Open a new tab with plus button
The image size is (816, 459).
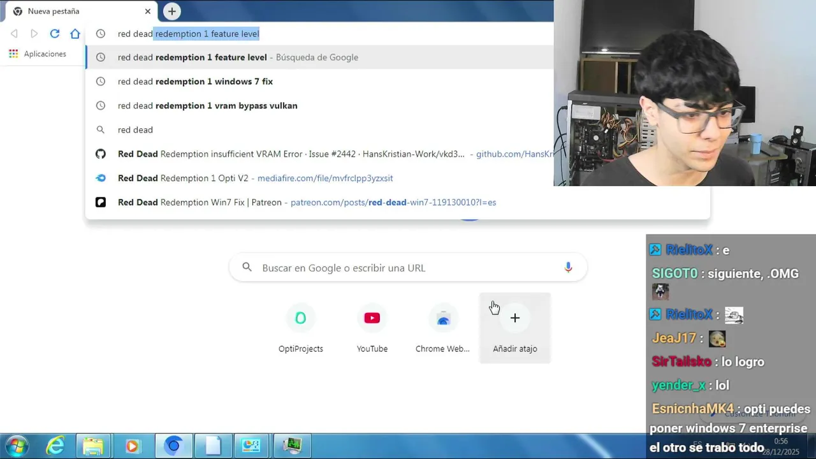pos(171,11)
